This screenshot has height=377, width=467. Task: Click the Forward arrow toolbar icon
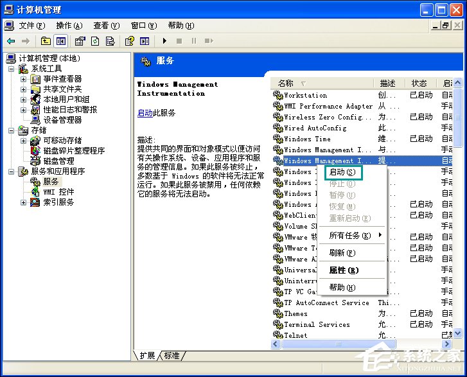tap(26, 41)
